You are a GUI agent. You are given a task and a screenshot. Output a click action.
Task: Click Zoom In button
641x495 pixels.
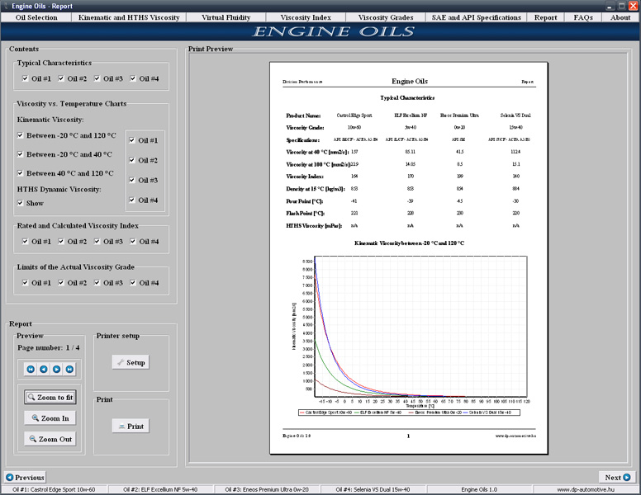50,418
